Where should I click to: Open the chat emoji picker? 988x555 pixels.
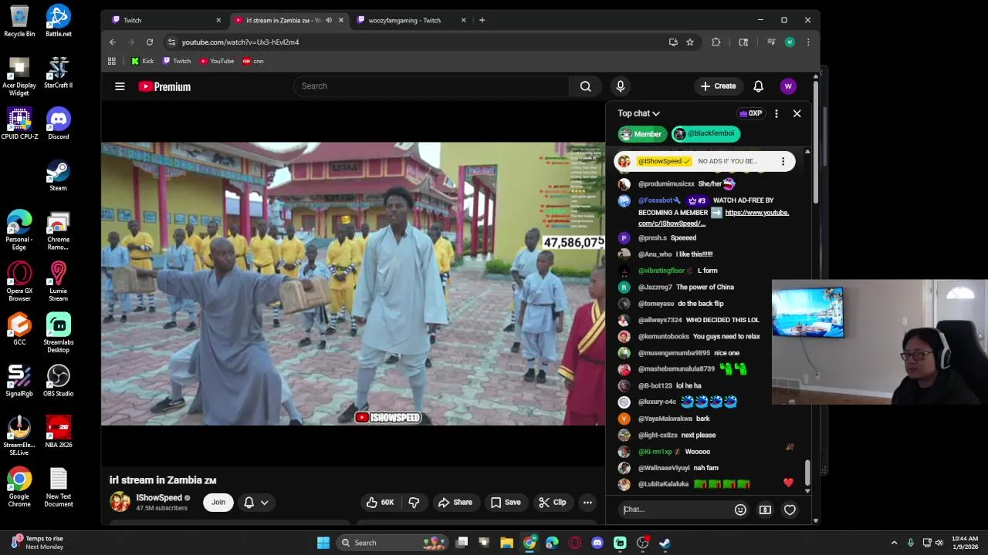(x=740, y=510)
